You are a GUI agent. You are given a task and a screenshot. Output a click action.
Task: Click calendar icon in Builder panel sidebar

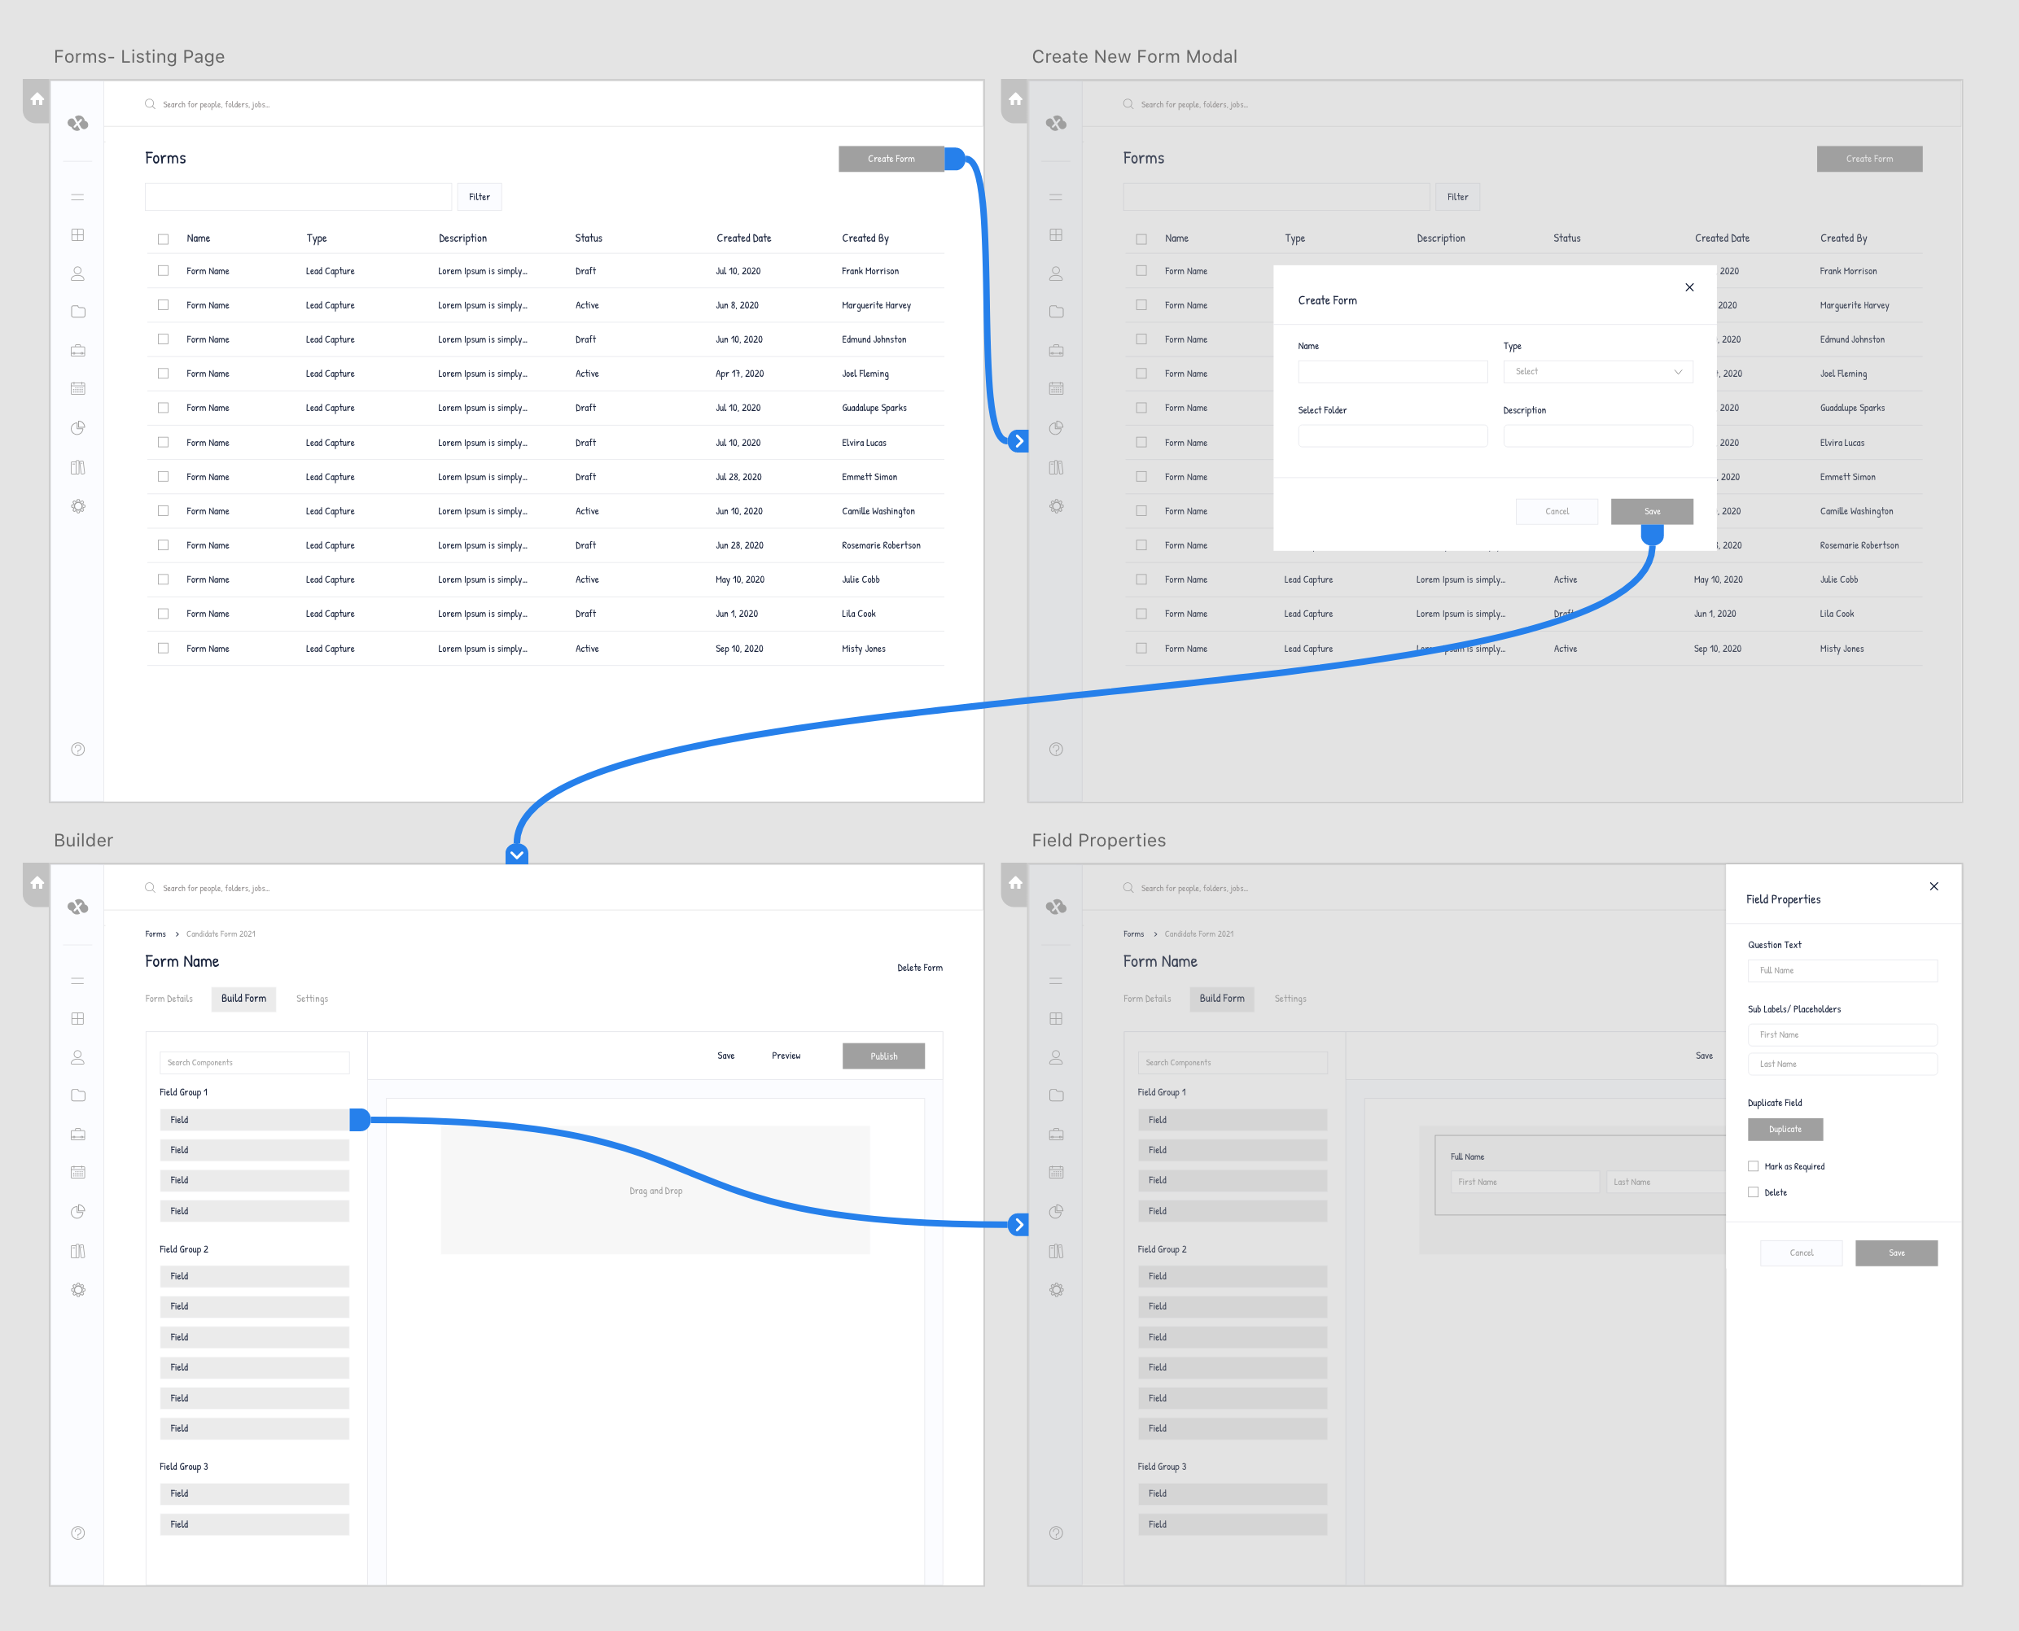[x=78, y=1173]
